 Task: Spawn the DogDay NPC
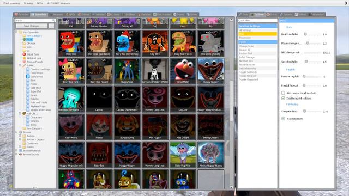tap(183, 99)
